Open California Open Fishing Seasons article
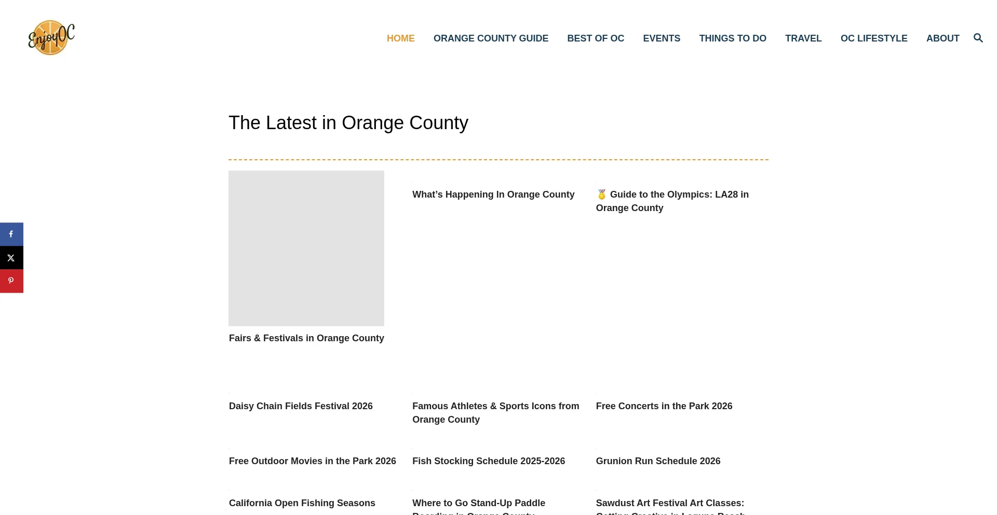 [x=302, y=503]
